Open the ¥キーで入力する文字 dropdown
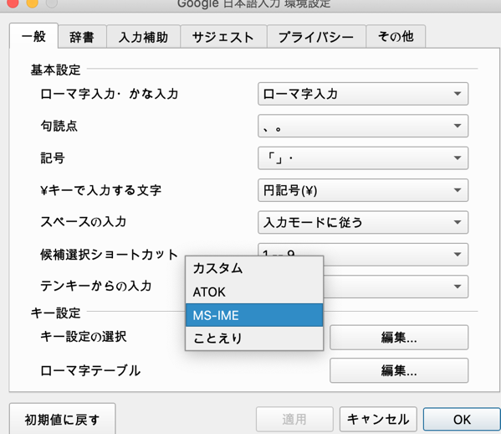The width and height of the screenshot is (501, 434). click(363, 190)
